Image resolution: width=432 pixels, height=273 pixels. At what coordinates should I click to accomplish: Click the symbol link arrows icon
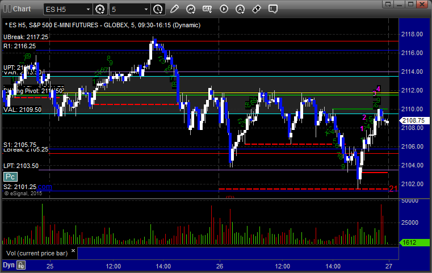click(x=257, y=9)
